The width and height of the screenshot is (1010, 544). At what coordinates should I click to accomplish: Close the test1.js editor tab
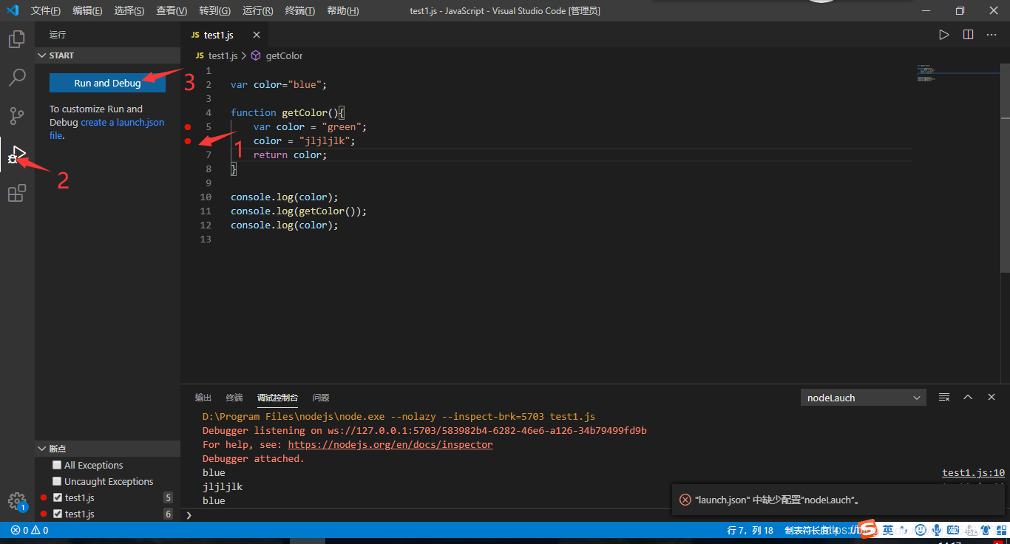pyautogui.click(x=257, y=35)
